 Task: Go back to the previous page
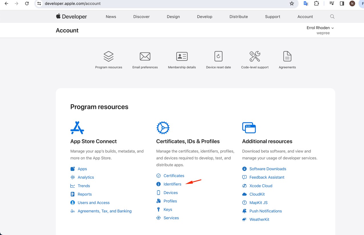pyautogui.click(x=6, y=4)
